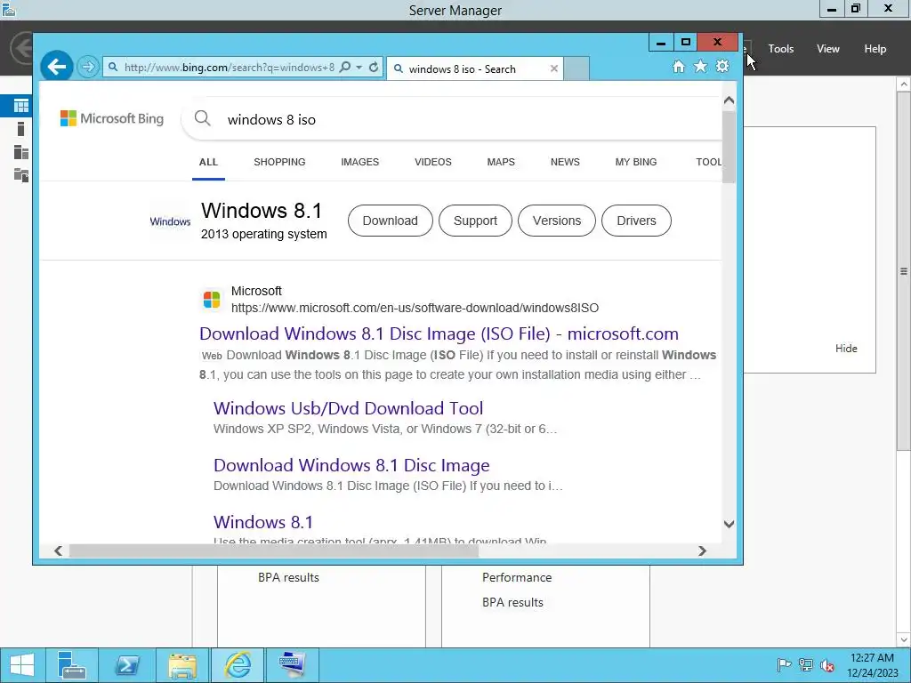Open Server Manager from the taskbar
911x683 pixels.
point(72,665)
